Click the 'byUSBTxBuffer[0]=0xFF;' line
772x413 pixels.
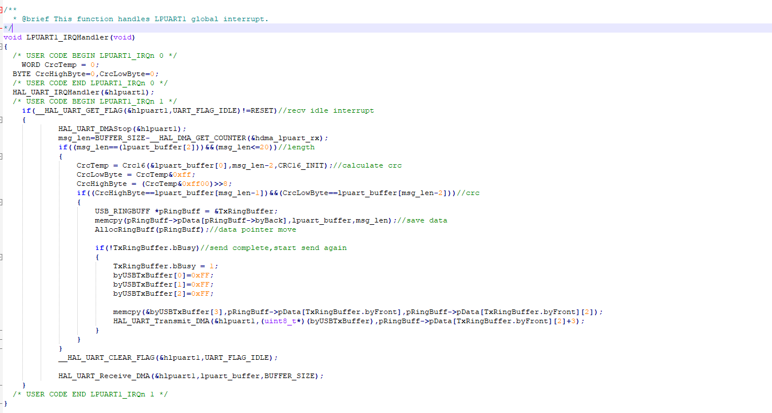[163, 275]
